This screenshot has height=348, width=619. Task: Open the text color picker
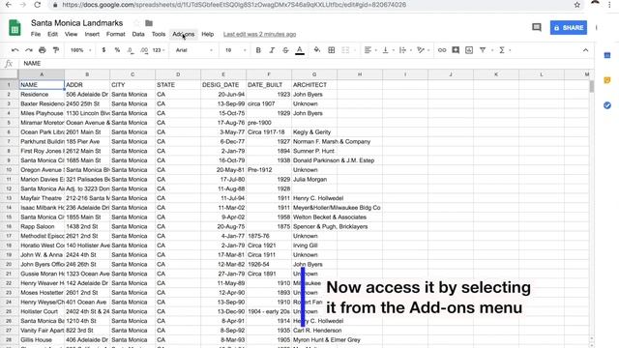(x=300, y=50)
